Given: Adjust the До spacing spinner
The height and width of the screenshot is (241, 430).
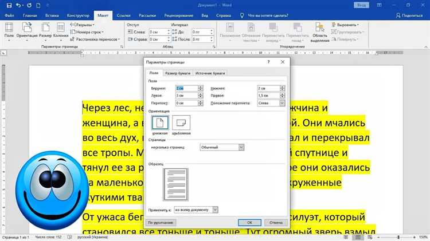Looking at the screenshot, I should (212, 32).
